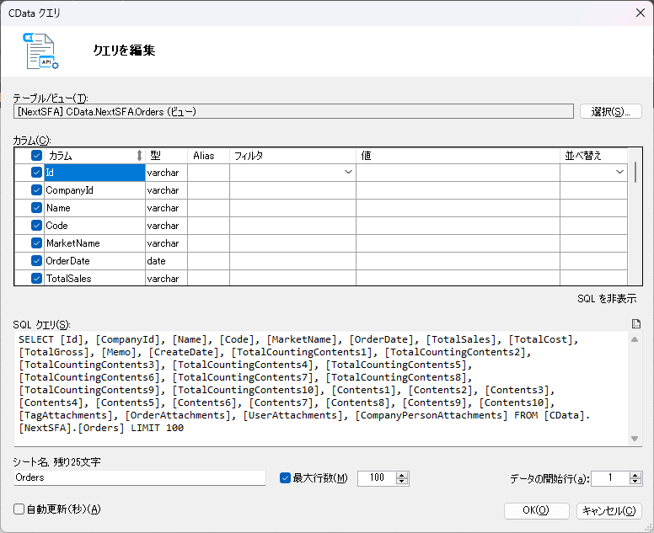Select the Name column name cell
The height and width of the screenshot is (533, 654).
tap(94, 207)
